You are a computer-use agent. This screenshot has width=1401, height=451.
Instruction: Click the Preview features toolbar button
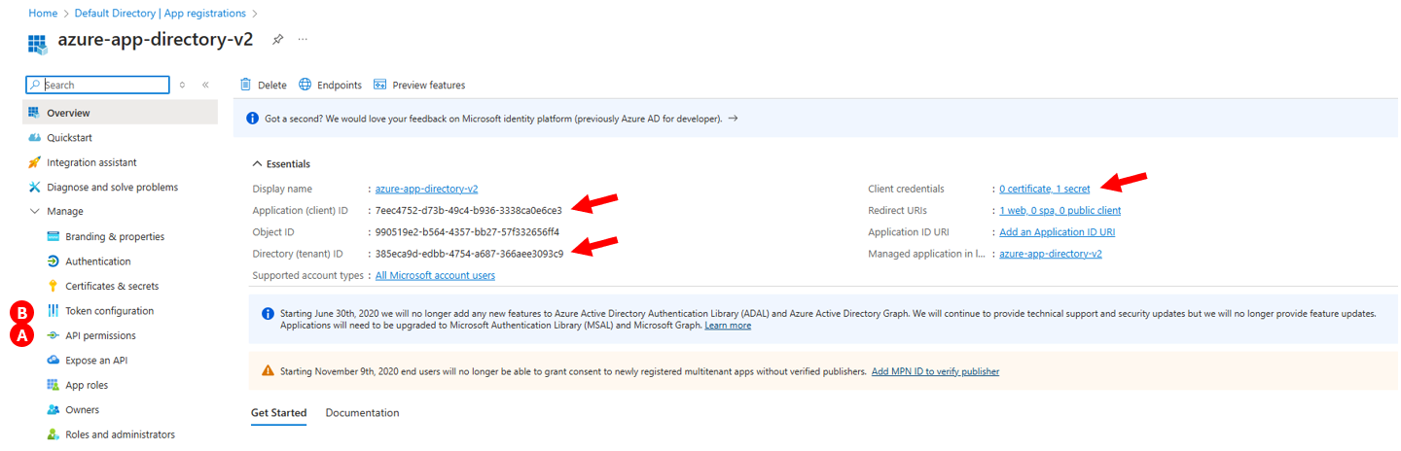(x=419, y=85)
